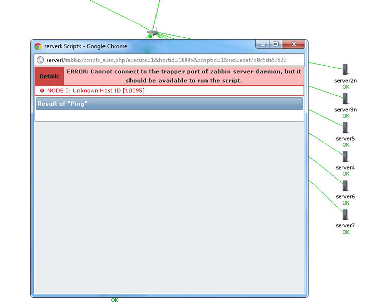The image size is (389, 306).
Task: Click the server6 label
Action: [345, 196]
